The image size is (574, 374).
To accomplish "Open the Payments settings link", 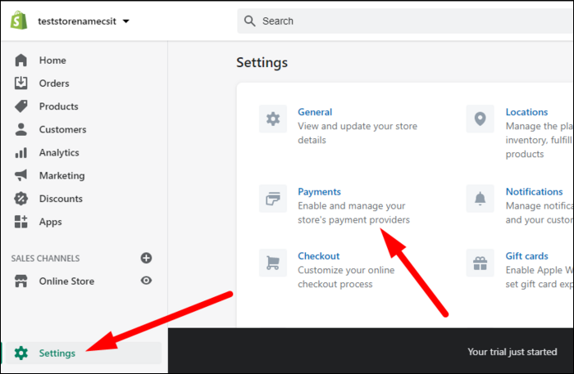I will tap(319, 192).
